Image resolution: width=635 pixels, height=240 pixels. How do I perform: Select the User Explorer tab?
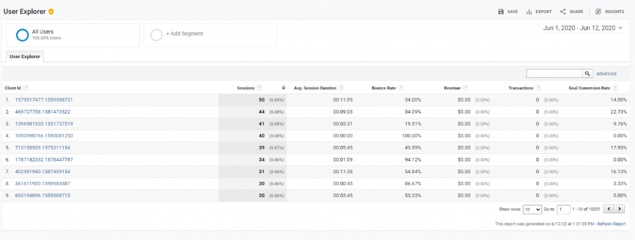[25, 57]
